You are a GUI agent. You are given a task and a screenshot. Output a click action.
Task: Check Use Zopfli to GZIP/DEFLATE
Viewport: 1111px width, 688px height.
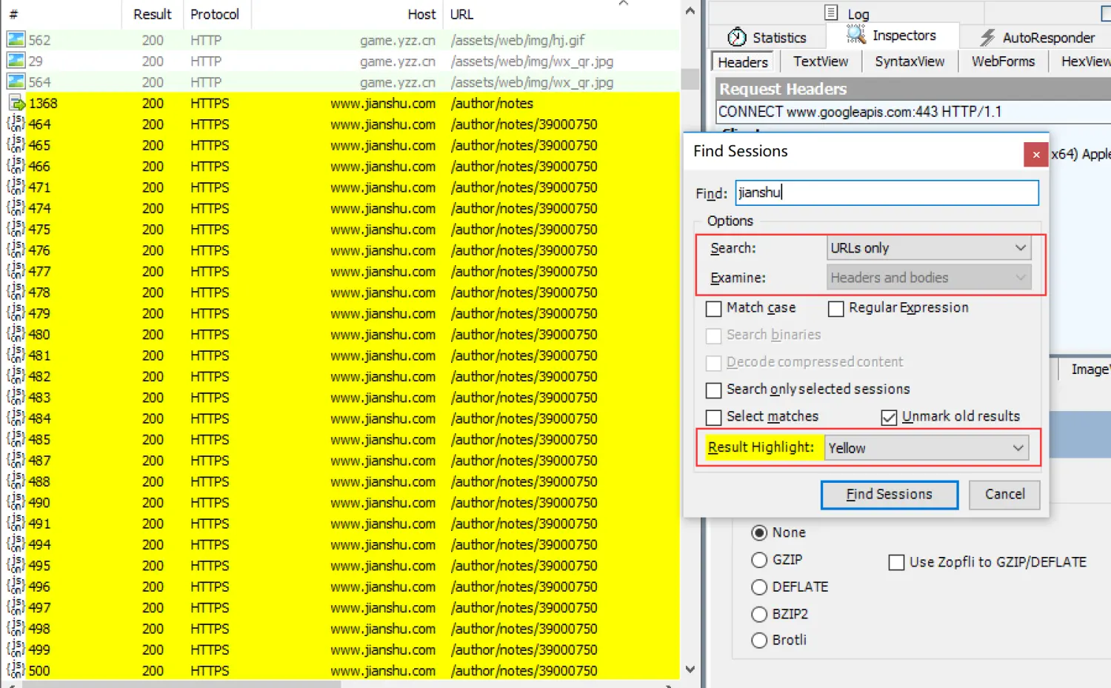click(896, 562)
